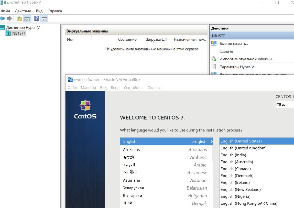This screenshot has width=294, height=208.
Task: Open Действие menu in Hyper-V Manager
Action: pyautogui.click(x=23, y=11)
